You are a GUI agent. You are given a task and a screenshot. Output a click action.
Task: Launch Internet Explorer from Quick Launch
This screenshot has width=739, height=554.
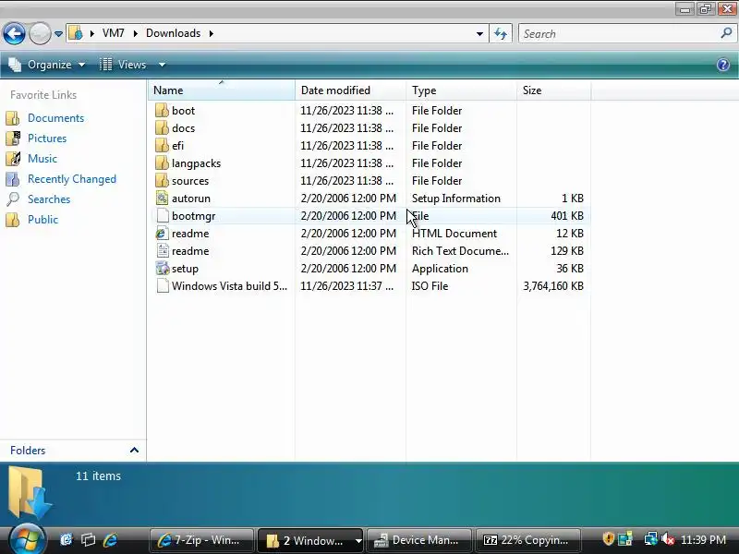coord(110,540)
